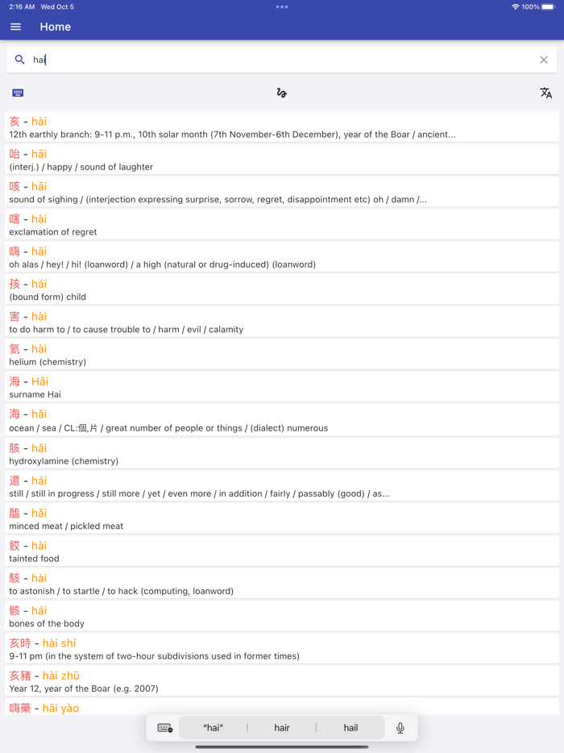
Task: Choose keyboard suggestion hail
Action: (350, 727)
